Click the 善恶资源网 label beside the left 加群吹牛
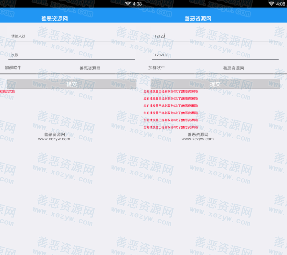 (90, 68)
